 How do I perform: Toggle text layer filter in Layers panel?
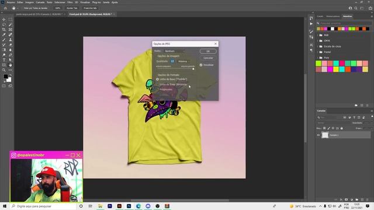[x=354, y=117]
